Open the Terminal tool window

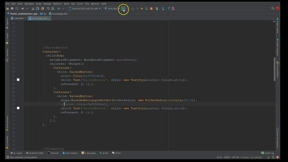53,153
